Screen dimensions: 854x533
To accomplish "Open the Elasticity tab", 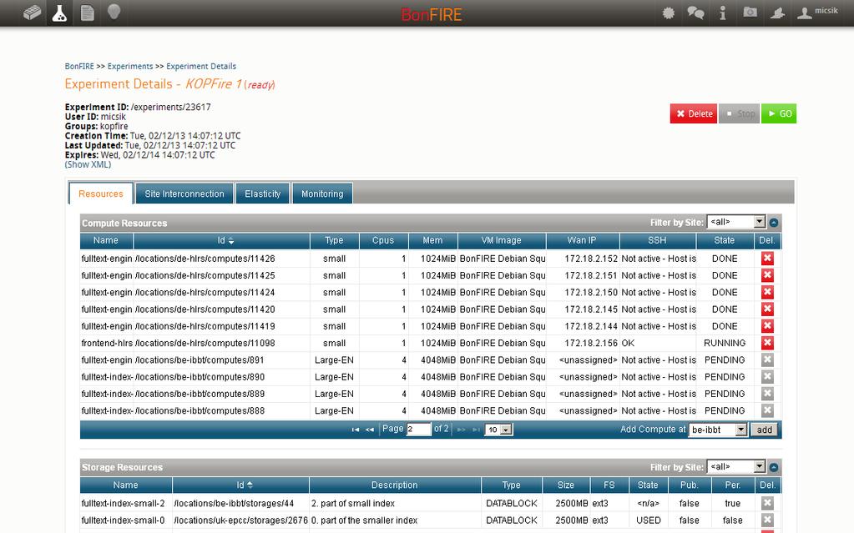I will [262, 194].
